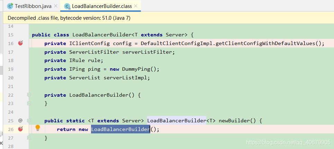Click line number 21 in gutter
The image size is (334, 149).
point(11,86)
